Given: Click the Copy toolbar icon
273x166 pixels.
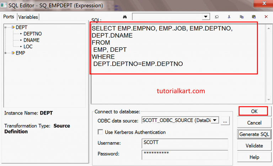Looking at the screenshot, I should point(241,17).
